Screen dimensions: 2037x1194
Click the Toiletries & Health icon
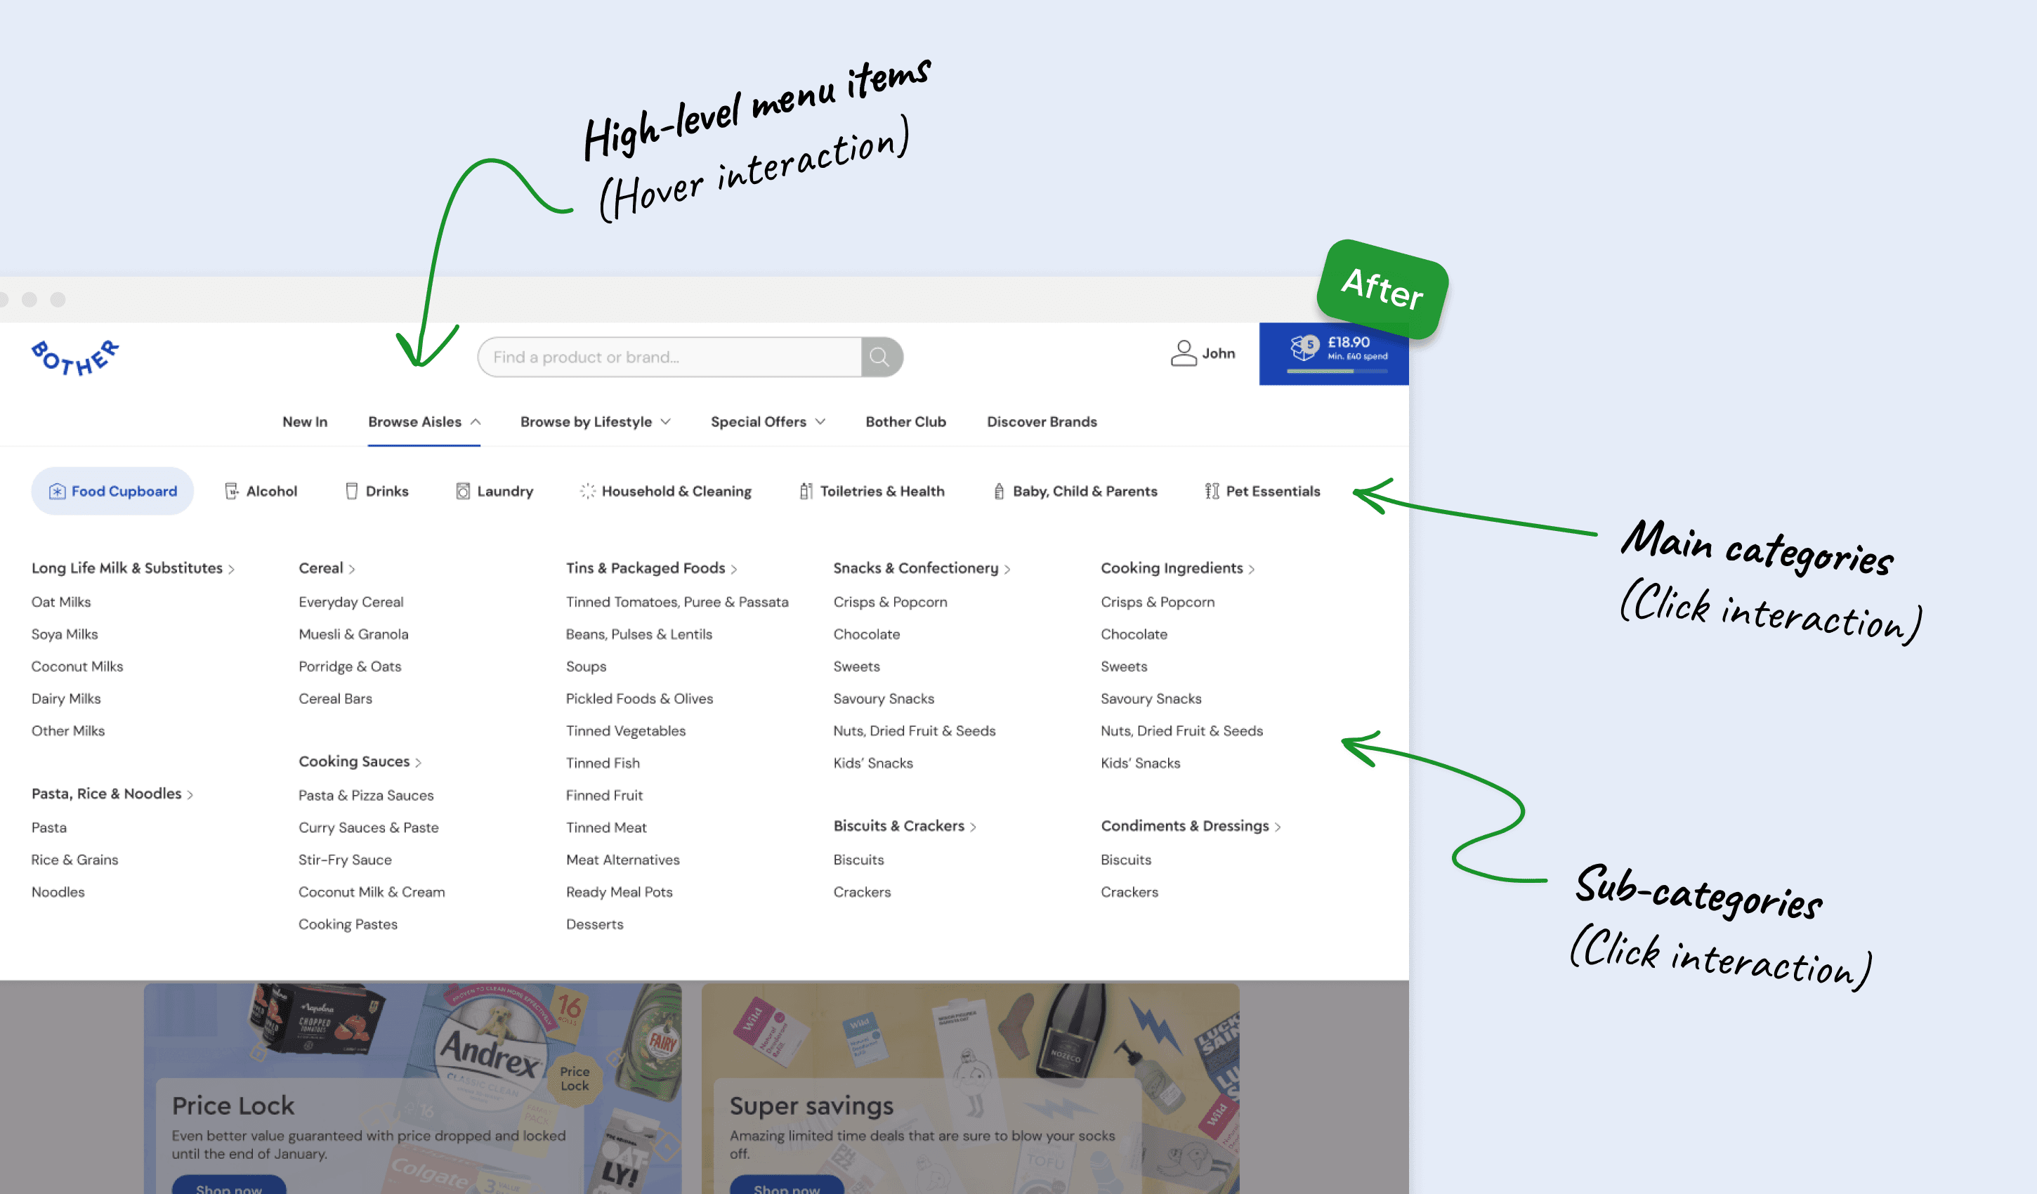click(x=806, y=492)
